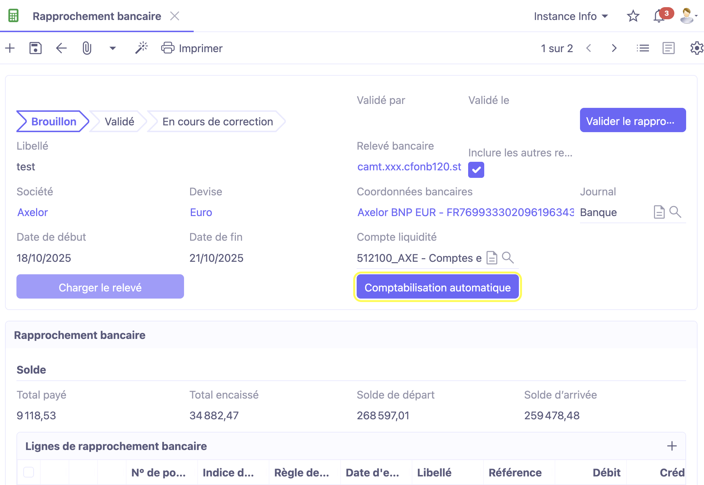Save the record with the save icon
Screen dimensions: 704x485
35,48
